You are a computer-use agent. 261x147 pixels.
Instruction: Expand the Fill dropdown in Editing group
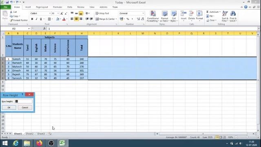[x=214, y=16]
